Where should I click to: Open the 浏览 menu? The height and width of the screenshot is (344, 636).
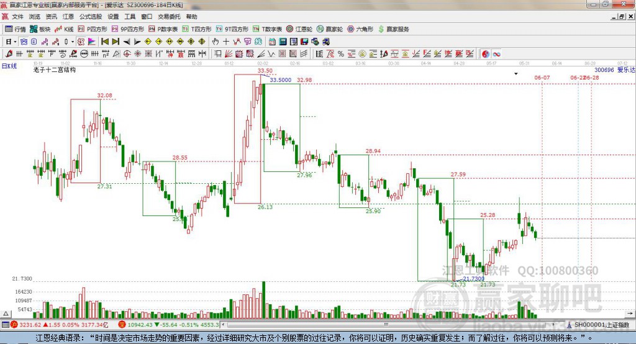pos(35,17)
